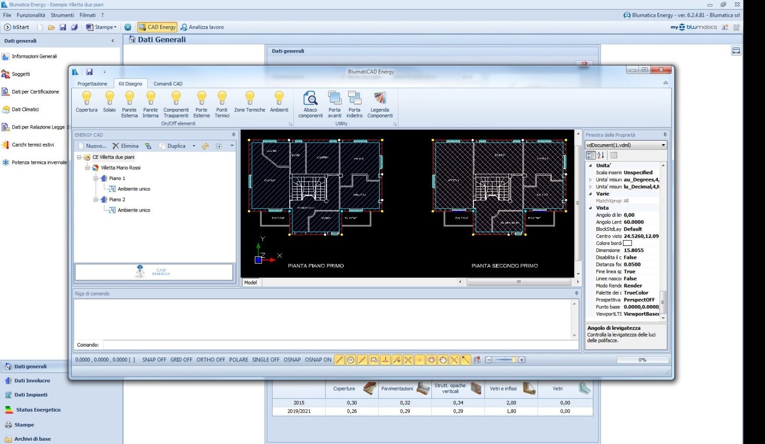Image resolution: width=765 pixels, height=444 pixels.
Task: Click Elimina in Energy CAD panel
Action: click(126, 146)
